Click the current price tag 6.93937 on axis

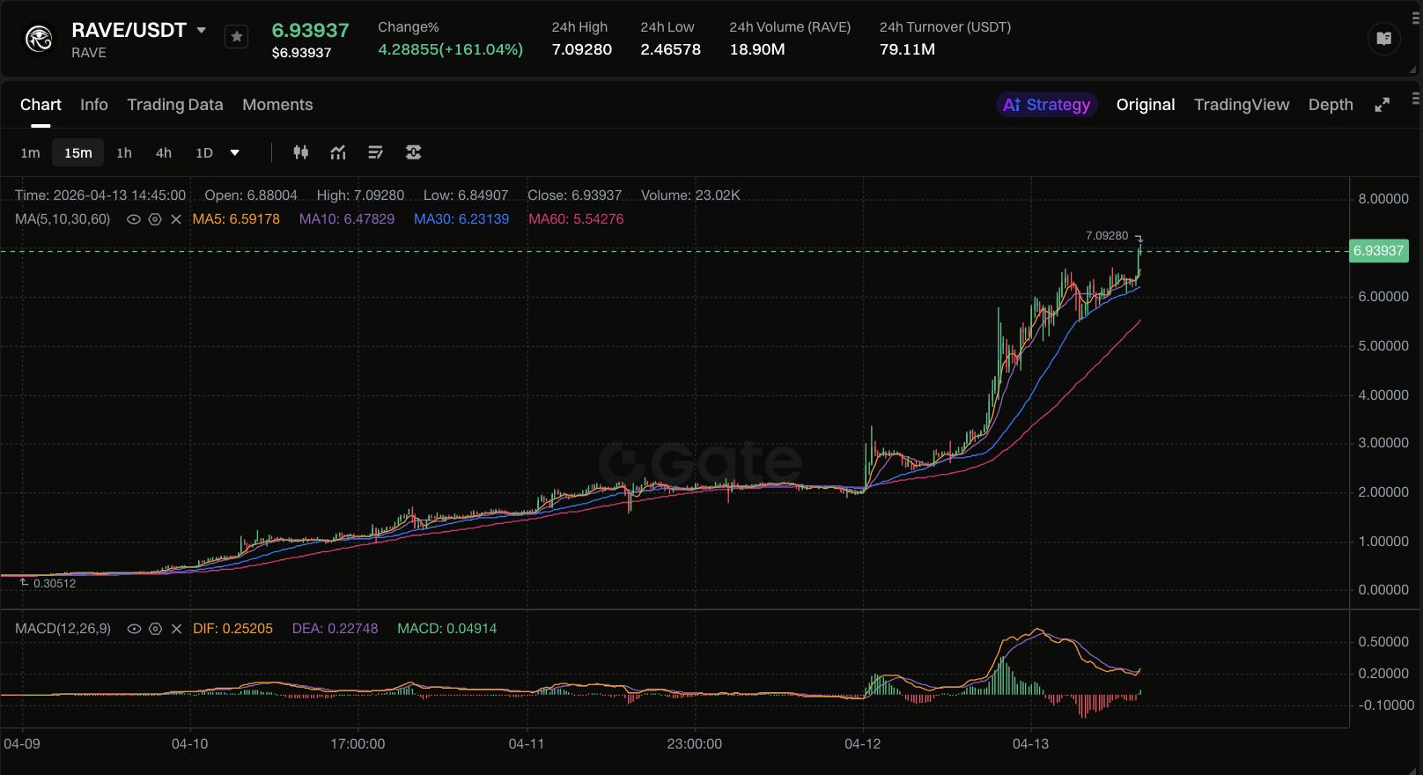(1378, 251)
